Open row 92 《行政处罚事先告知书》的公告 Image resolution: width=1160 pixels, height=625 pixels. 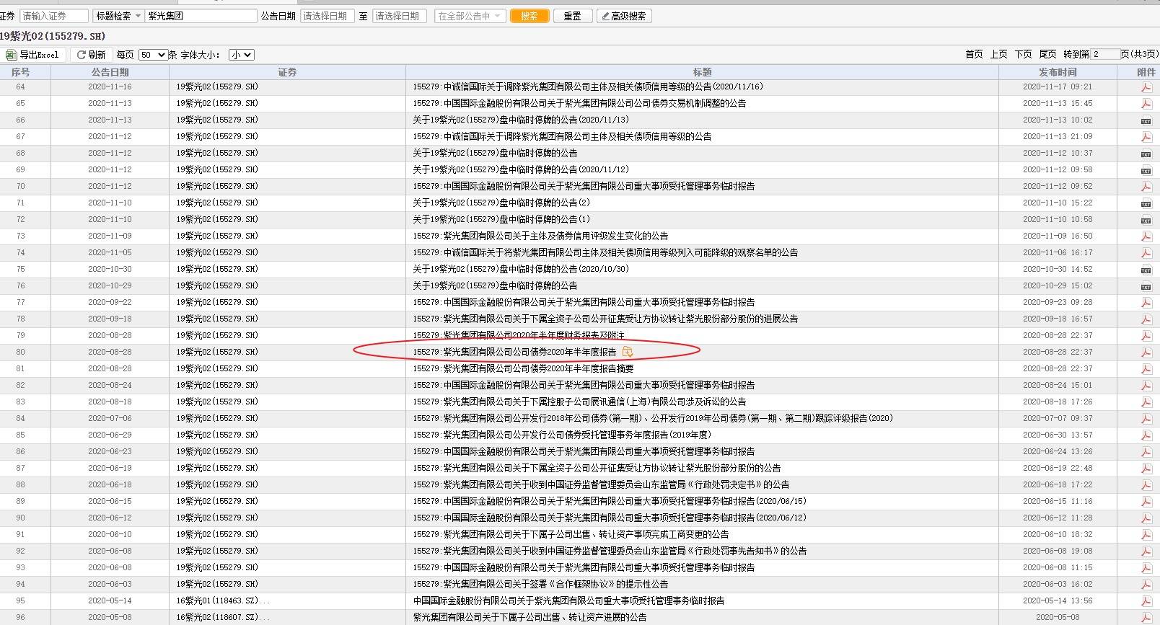[x=610, y=551]
